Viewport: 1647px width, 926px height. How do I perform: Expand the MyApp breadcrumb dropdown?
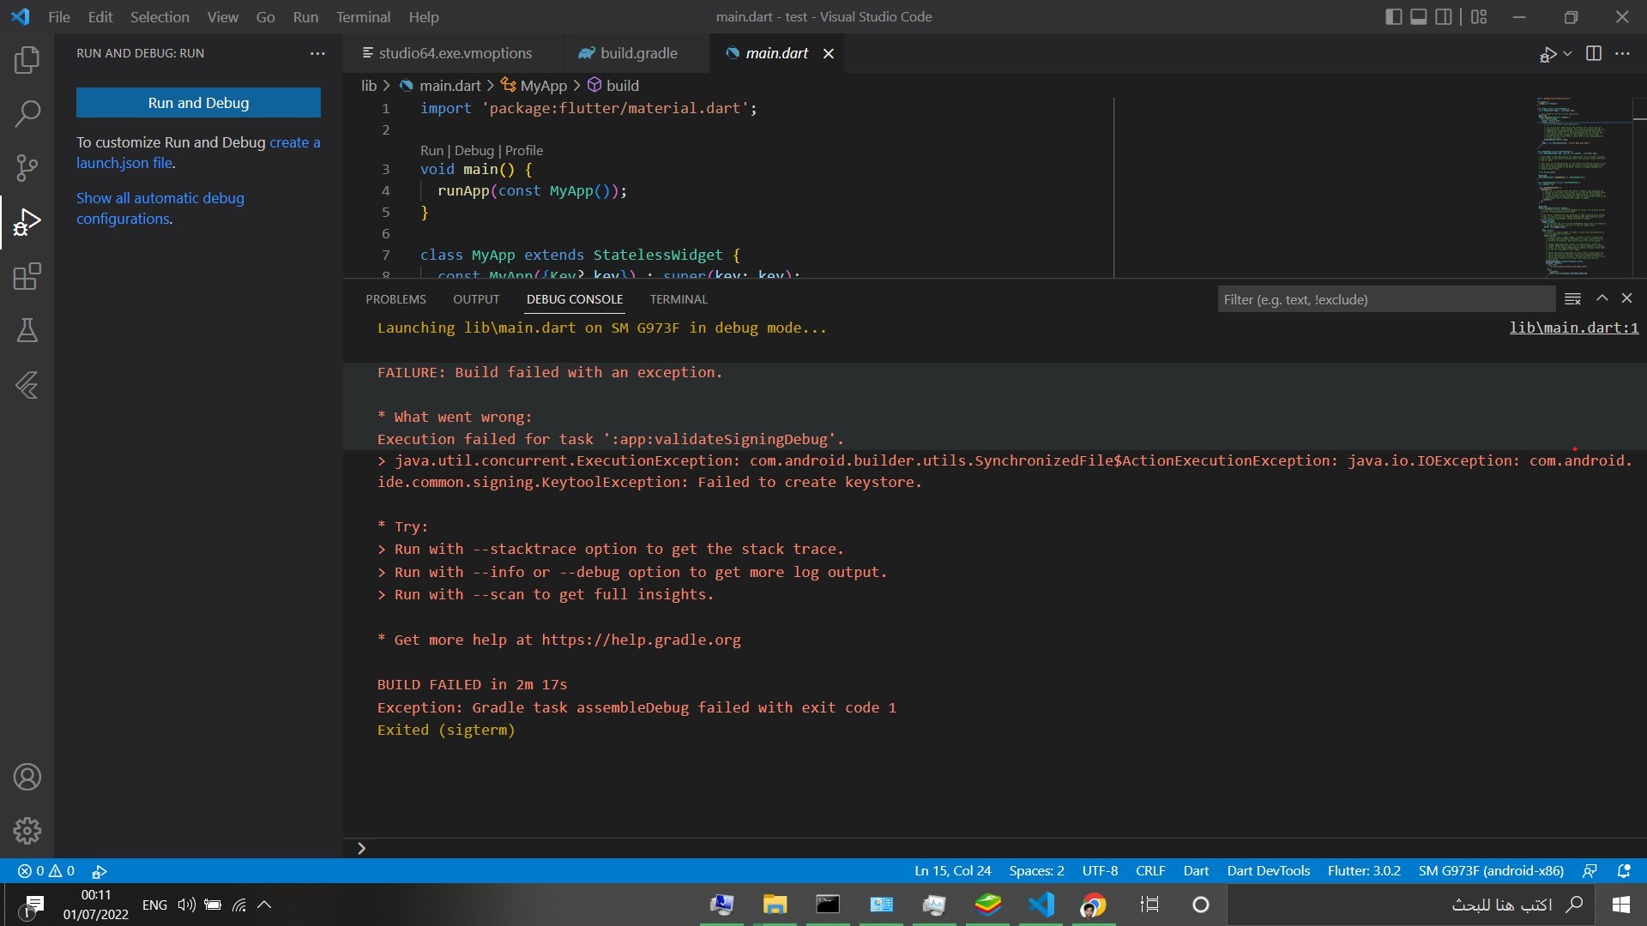543,85
